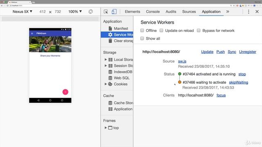Image resolution: width=262 pixels, height=147 pixels.
Task: Click the Push link
Action: pyautogui.click(x=221, y=52)
